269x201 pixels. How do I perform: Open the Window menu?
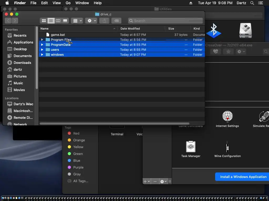[x=82, y=3]
